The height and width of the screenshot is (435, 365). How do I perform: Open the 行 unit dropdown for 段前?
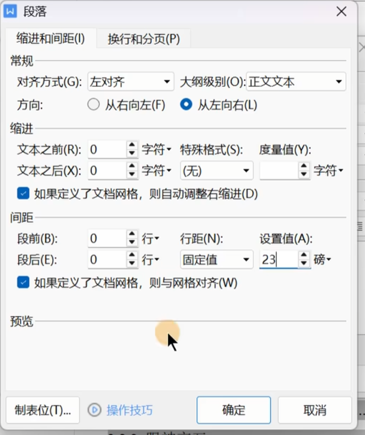(151, 238)
